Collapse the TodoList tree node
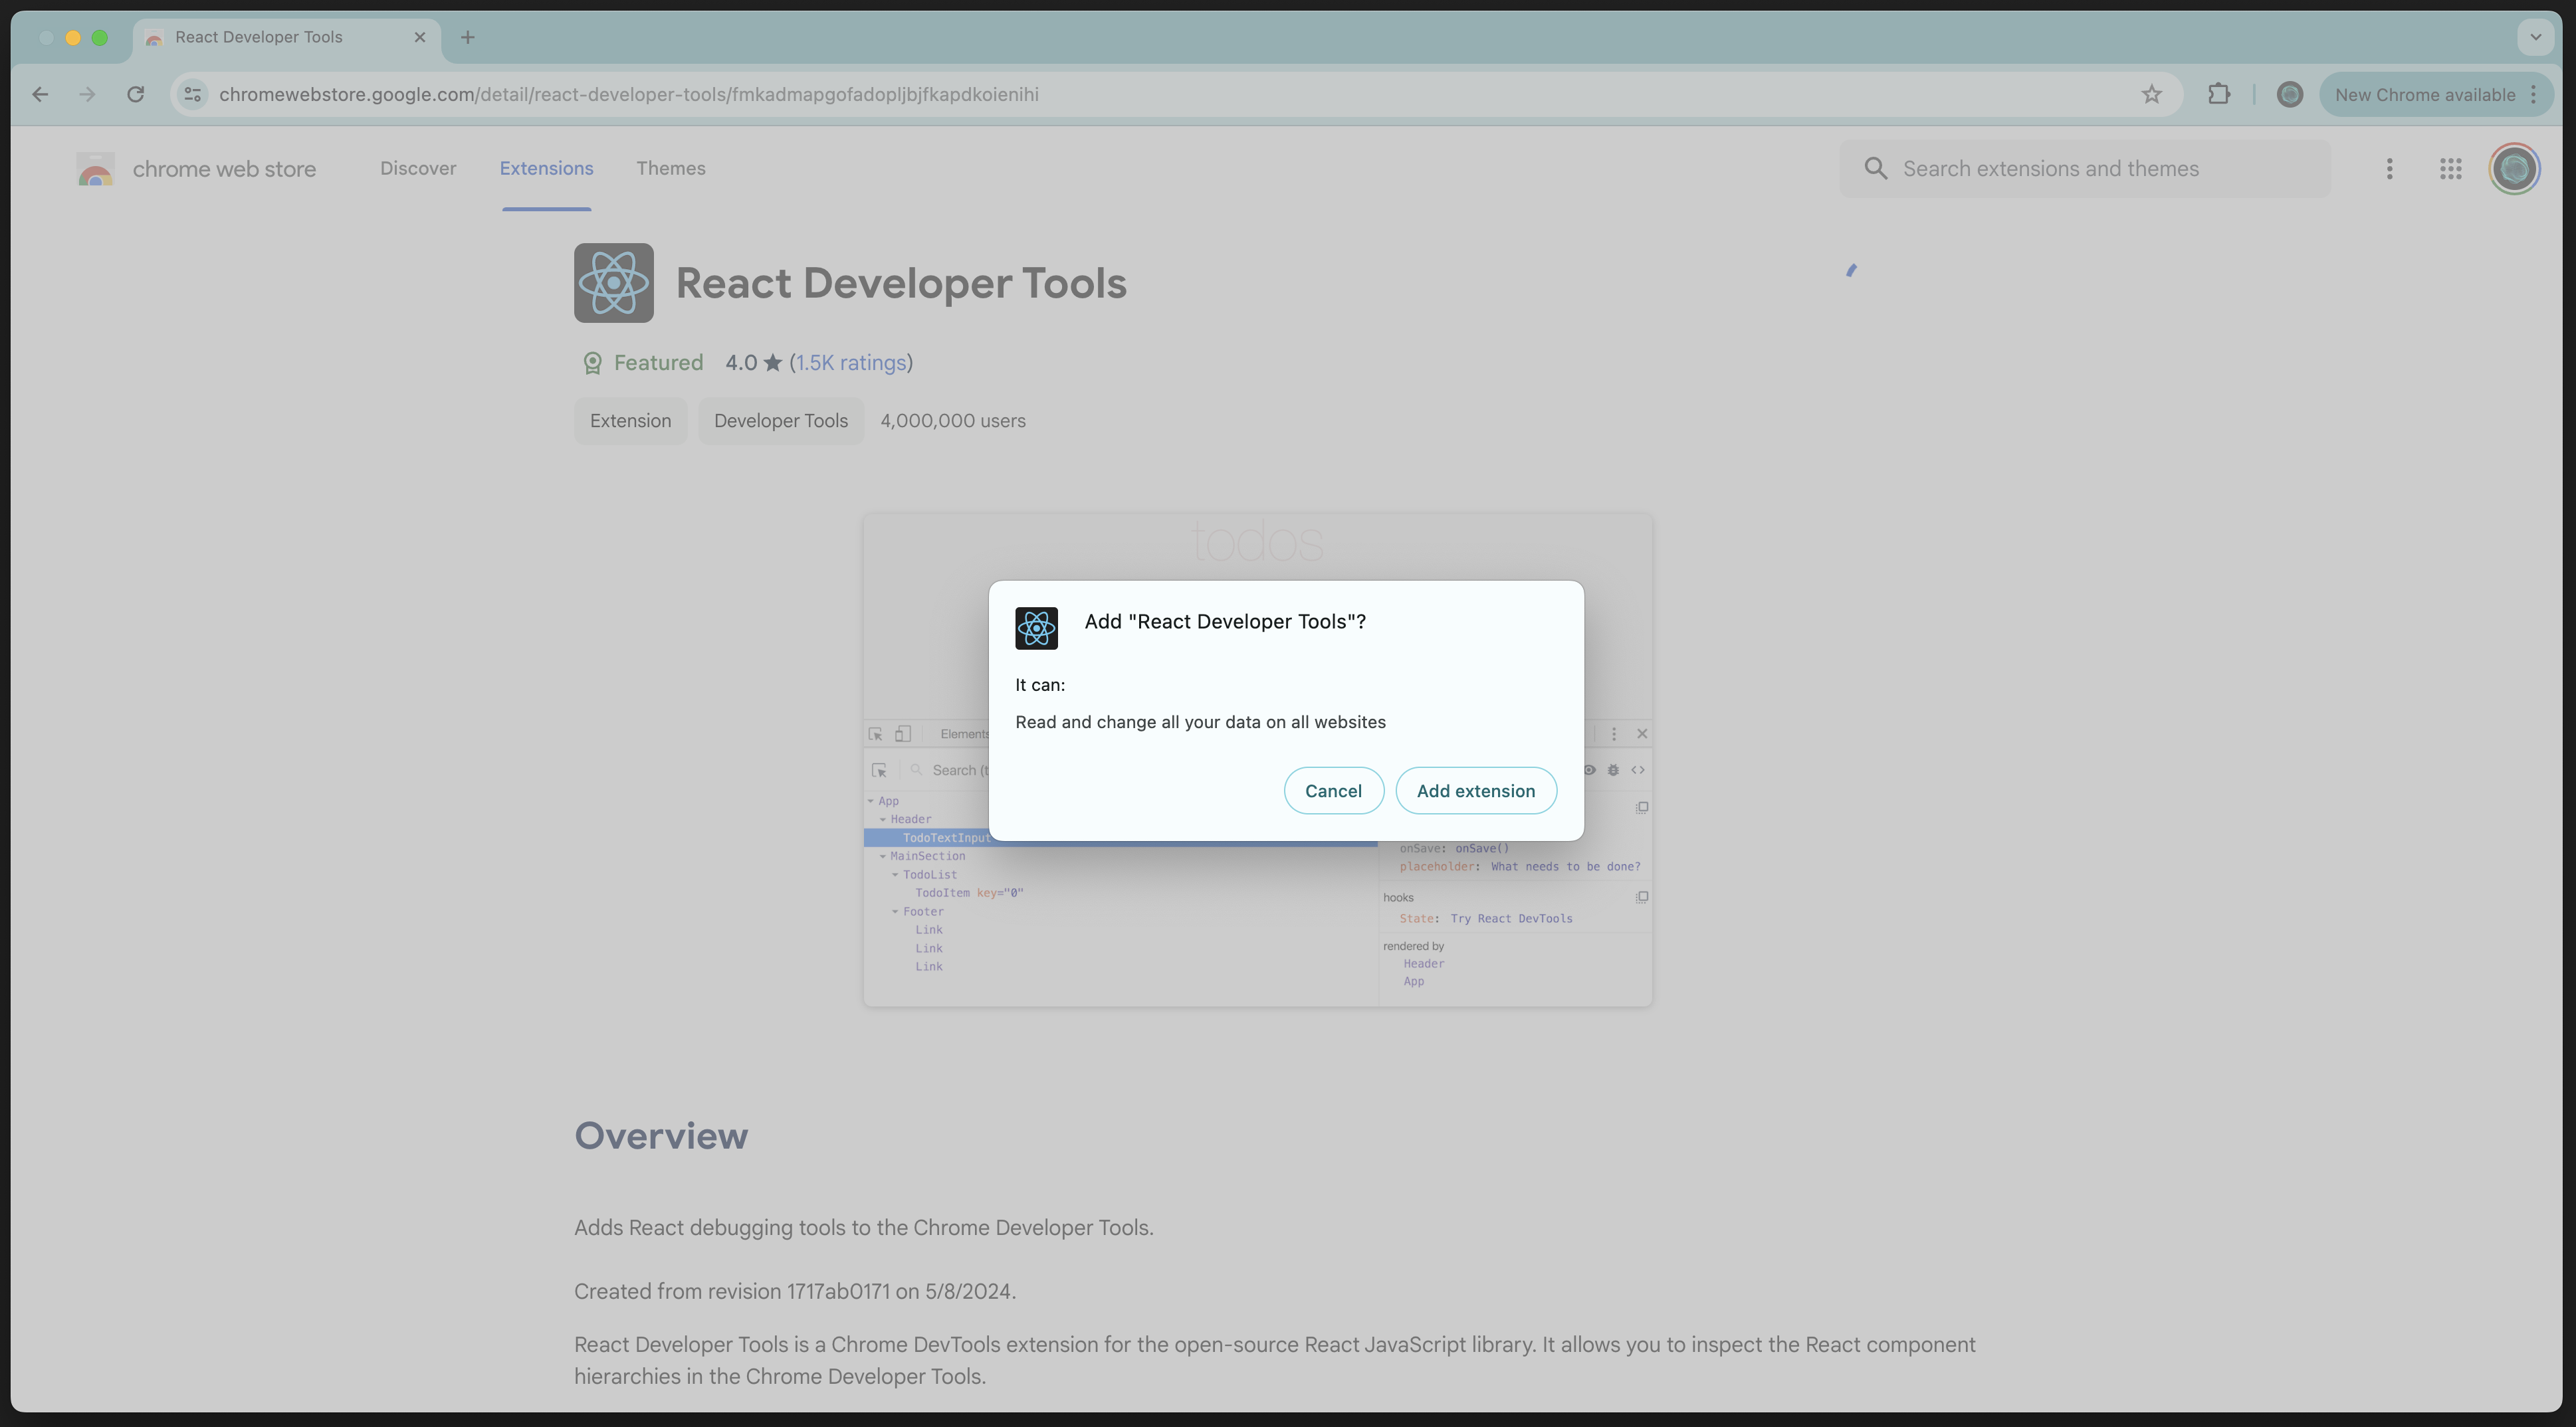The height and width of the screenshot is (1427, 2576). (x=895, y=876)
